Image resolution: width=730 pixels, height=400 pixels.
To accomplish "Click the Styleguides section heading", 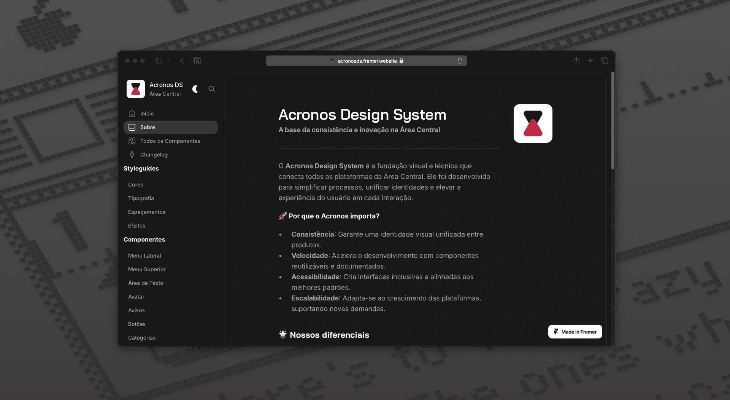I will pos(141,168).
